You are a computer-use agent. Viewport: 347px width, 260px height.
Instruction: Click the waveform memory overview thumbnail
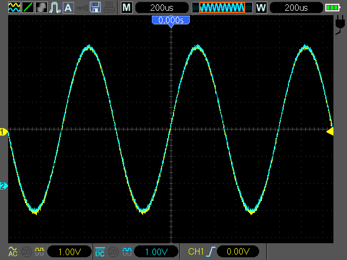(x=222, y=8)
